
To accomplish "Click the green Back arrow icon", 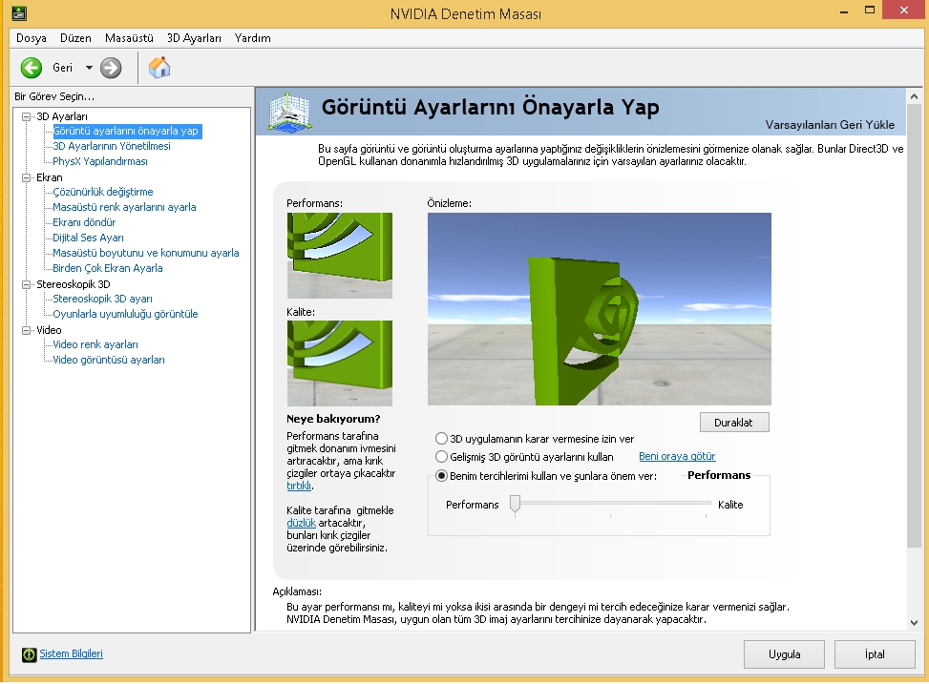I will [32, 68].
